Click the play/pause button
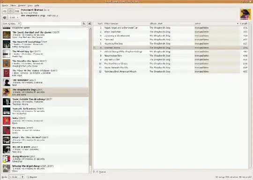Image resolution: width=253 pixels, height=180 pixels. [x=11, y=11]
